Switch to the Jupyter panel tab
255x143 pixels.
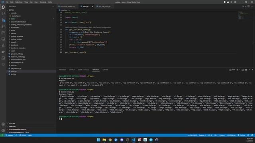(105, 70)
